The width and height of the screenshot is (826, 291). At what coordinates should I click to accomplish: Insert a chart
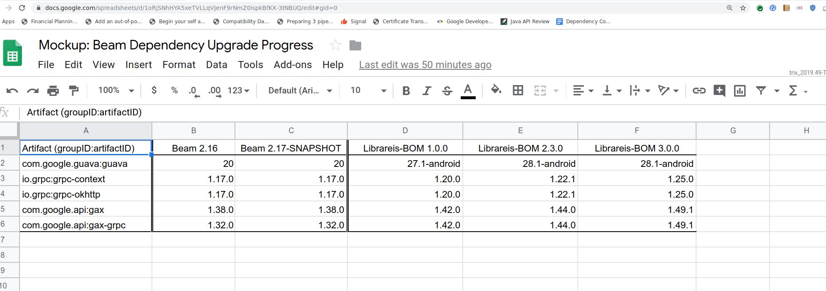point(740,90)
